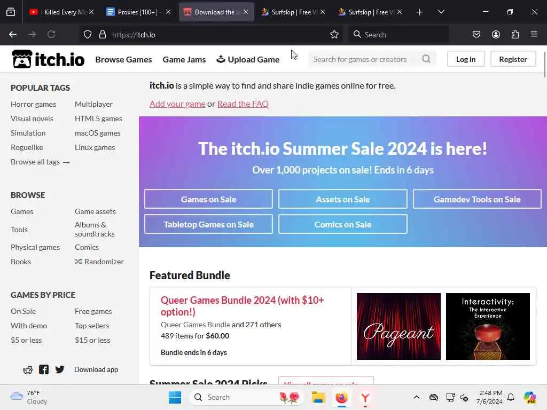Image resolution: width=547 pixels, height=410 pixels.
Task: Open the Save to Pocket icon
Action: (x=476, y=34)
